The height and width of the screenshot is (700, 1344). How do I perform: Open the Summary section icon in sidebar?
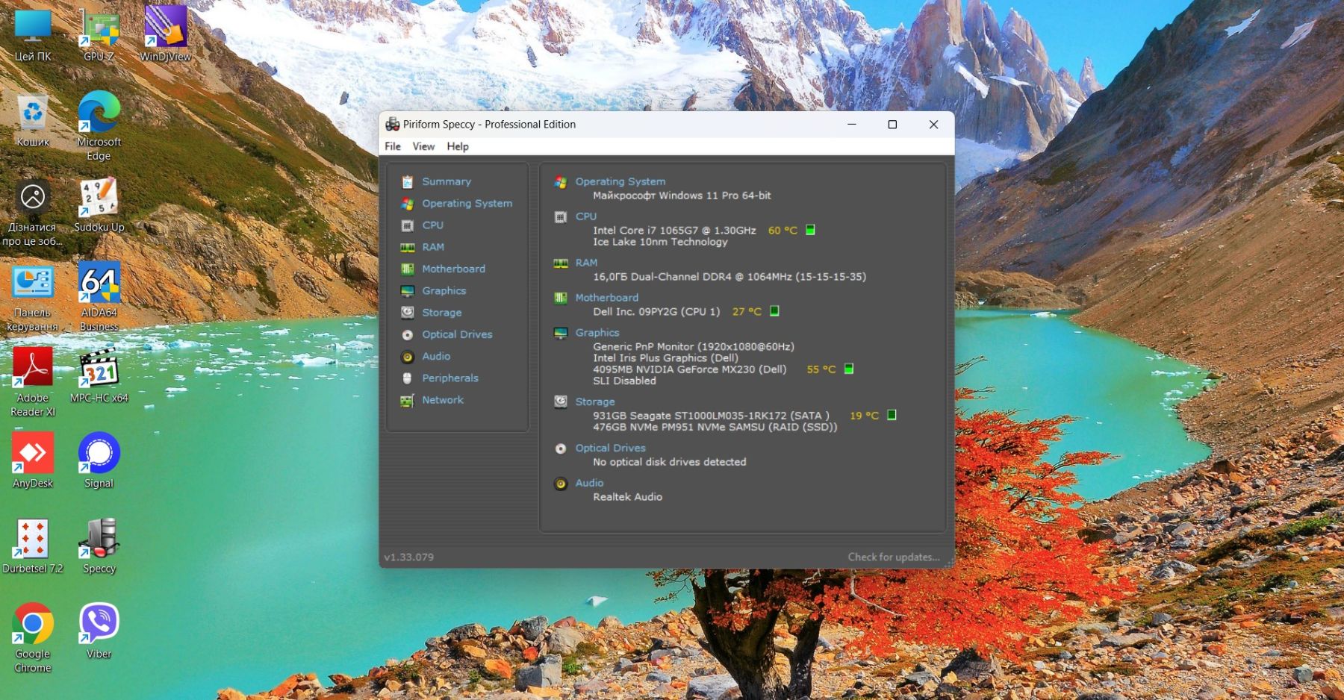pos(407,181)
